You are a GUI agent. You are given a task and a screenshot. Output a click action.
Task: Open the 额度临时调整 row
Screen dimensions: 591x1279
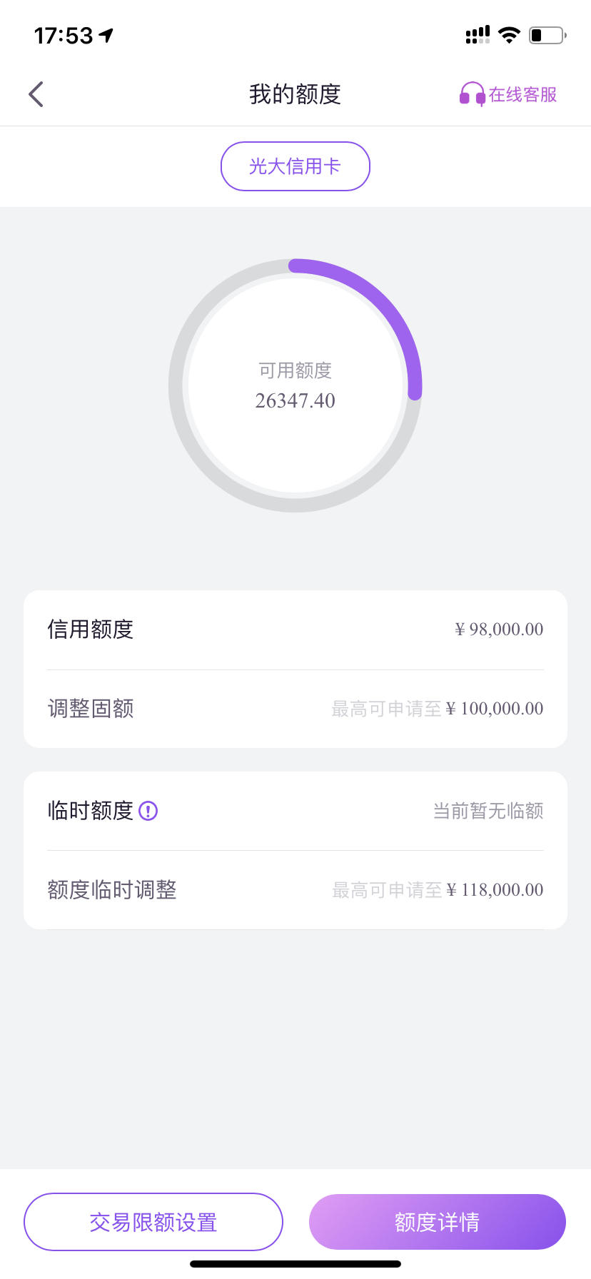click(x=295, y=890)
